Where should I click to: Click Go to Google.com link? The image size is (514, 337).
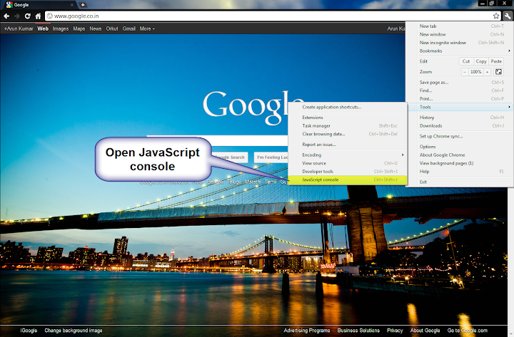click(x=467, y=331)
